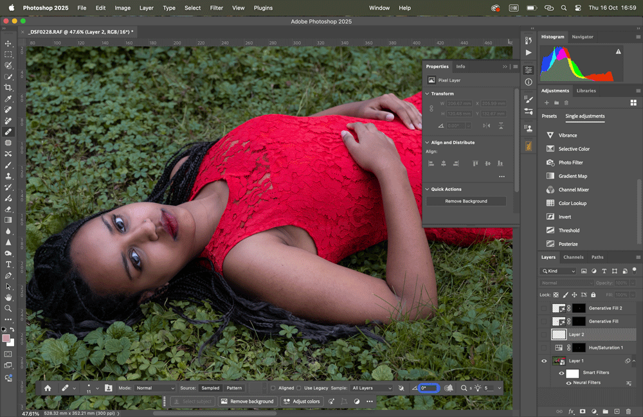The width and height of the screenshot is (643, 417).
Task: Open the Filter menu
Action: (x=217, y=8)
